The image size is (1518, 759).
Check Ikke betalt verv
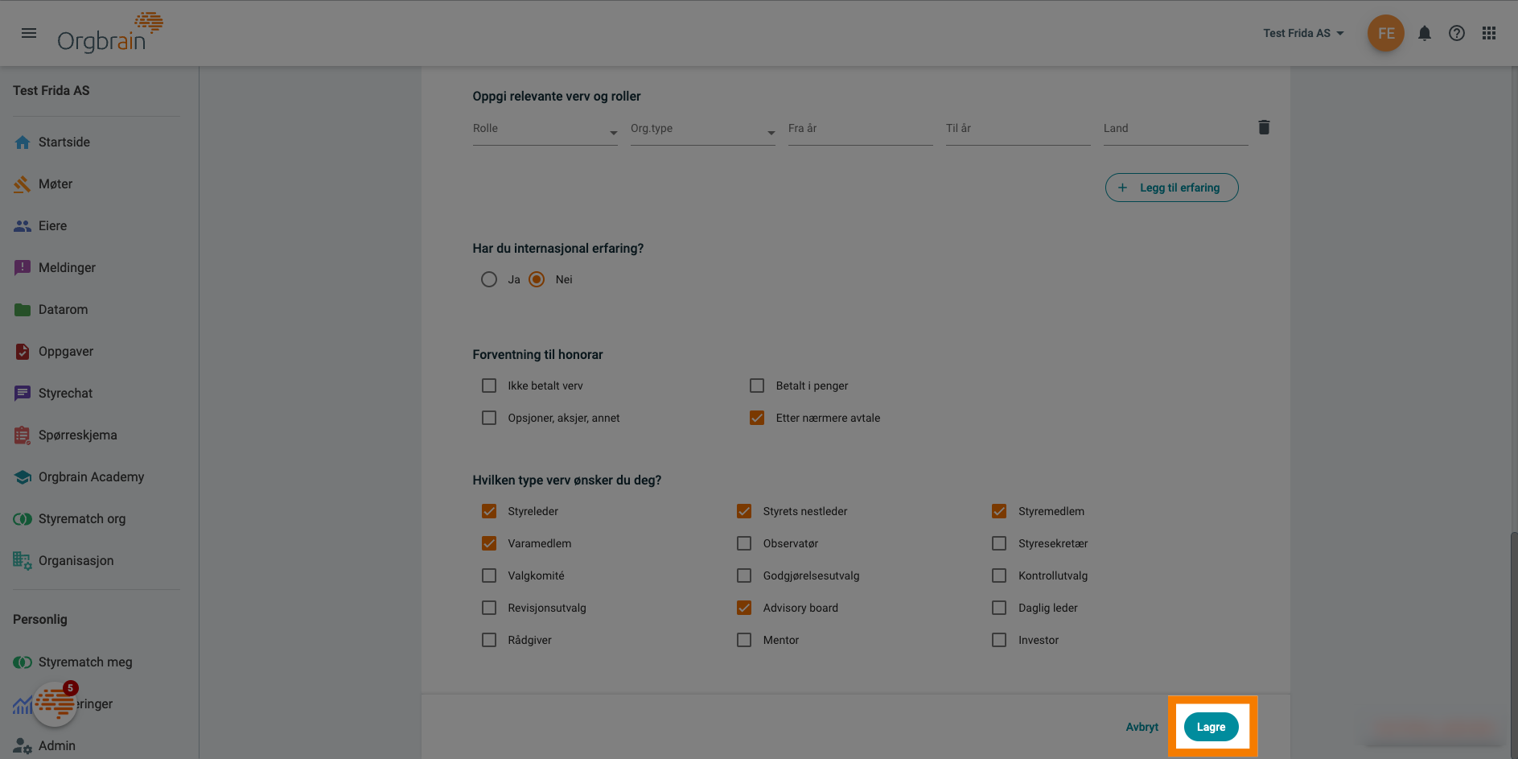[x=489, y=386]
